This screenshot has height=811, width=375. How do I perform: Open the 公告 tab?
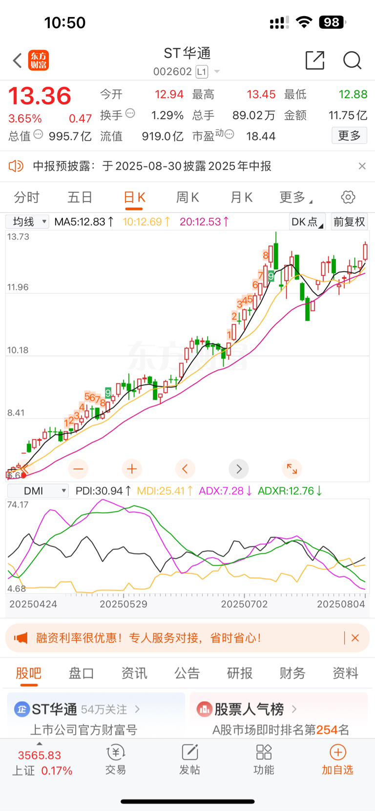pyautogui.click(x=187, y=673)
